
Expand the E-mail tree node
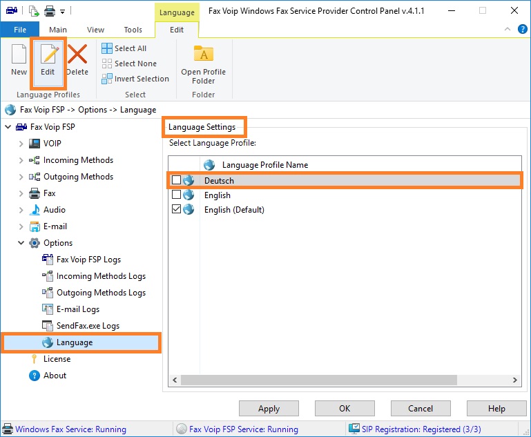21,226
